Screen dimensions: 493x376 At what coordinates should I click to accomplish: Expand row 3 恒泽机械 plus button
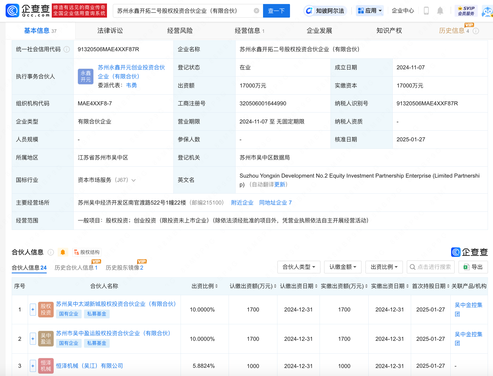point(33,366)
